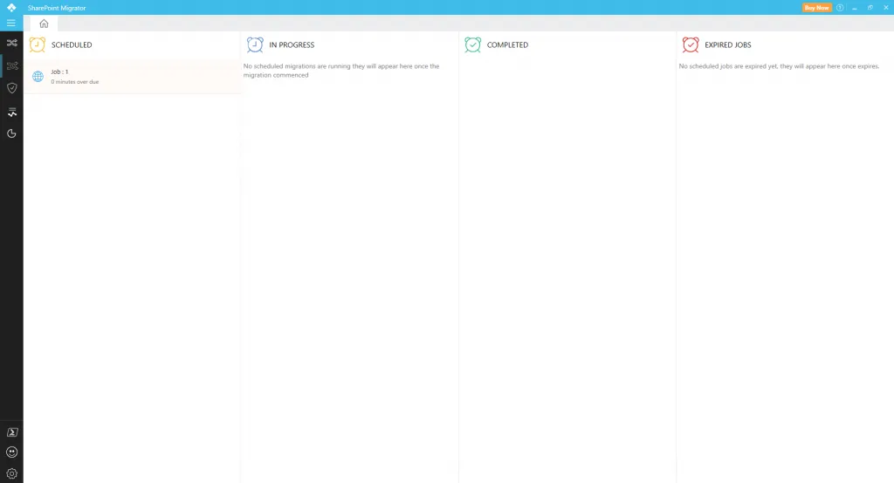Click the EXPIRED JOBS column heading
Image resolution: width=894 pixels, height=483 pixels.
point(727,45)
